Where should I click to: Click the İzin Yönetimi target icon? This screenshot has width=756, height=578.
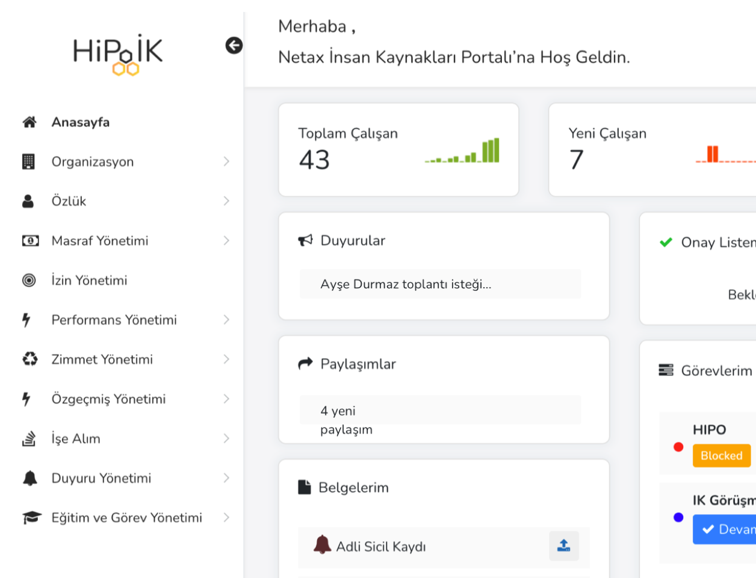(29, 280)
